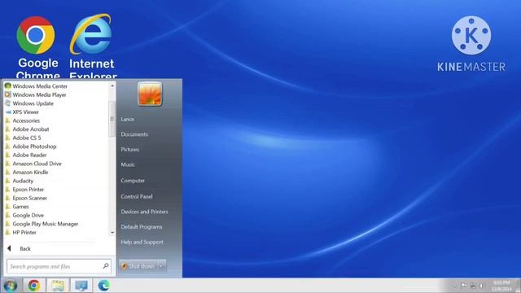Click the Action Center flag tray icon
521x293 pixels.
pos(464,286)
